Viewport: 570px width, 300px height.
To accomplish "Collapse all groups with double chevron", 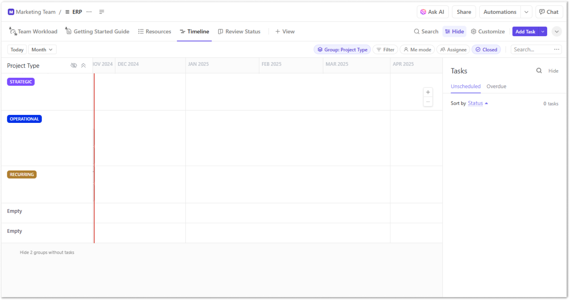I will (84, 65).
